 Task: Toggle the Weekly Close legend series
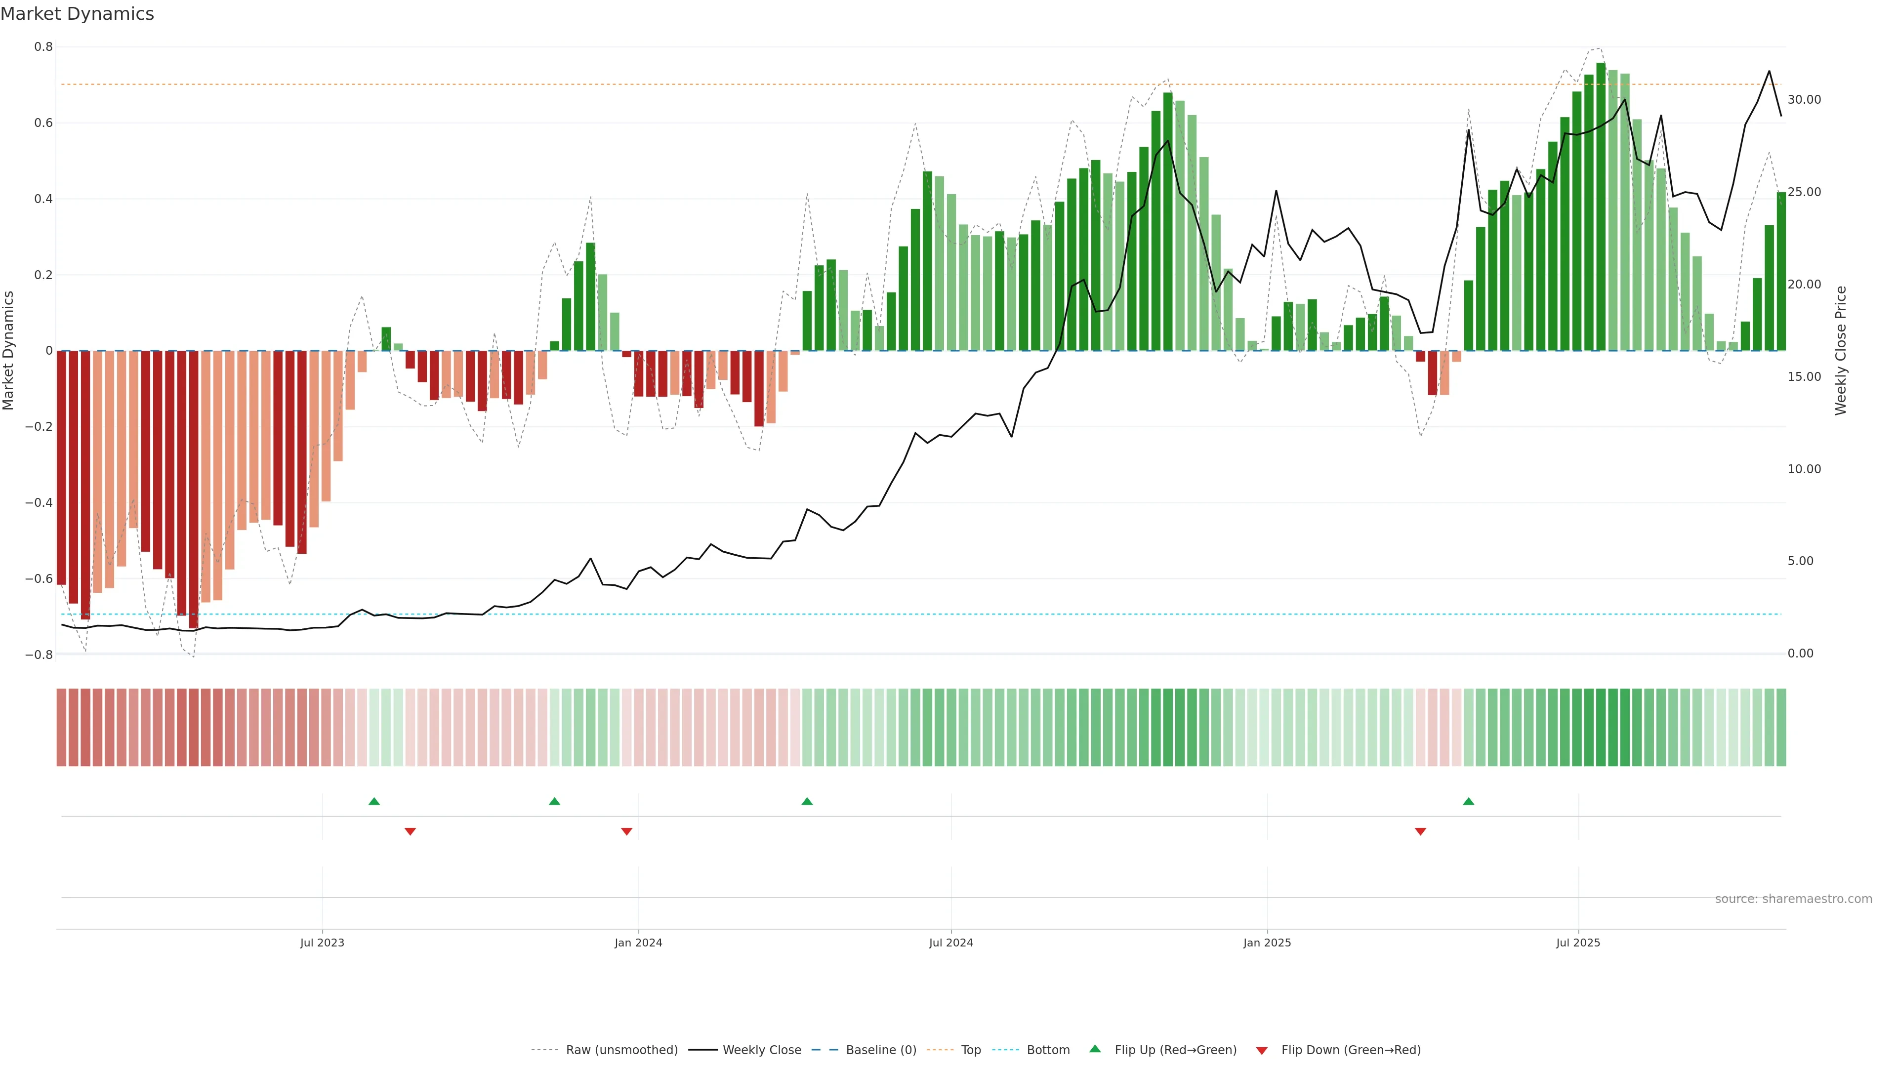(x=761, y=1050)
